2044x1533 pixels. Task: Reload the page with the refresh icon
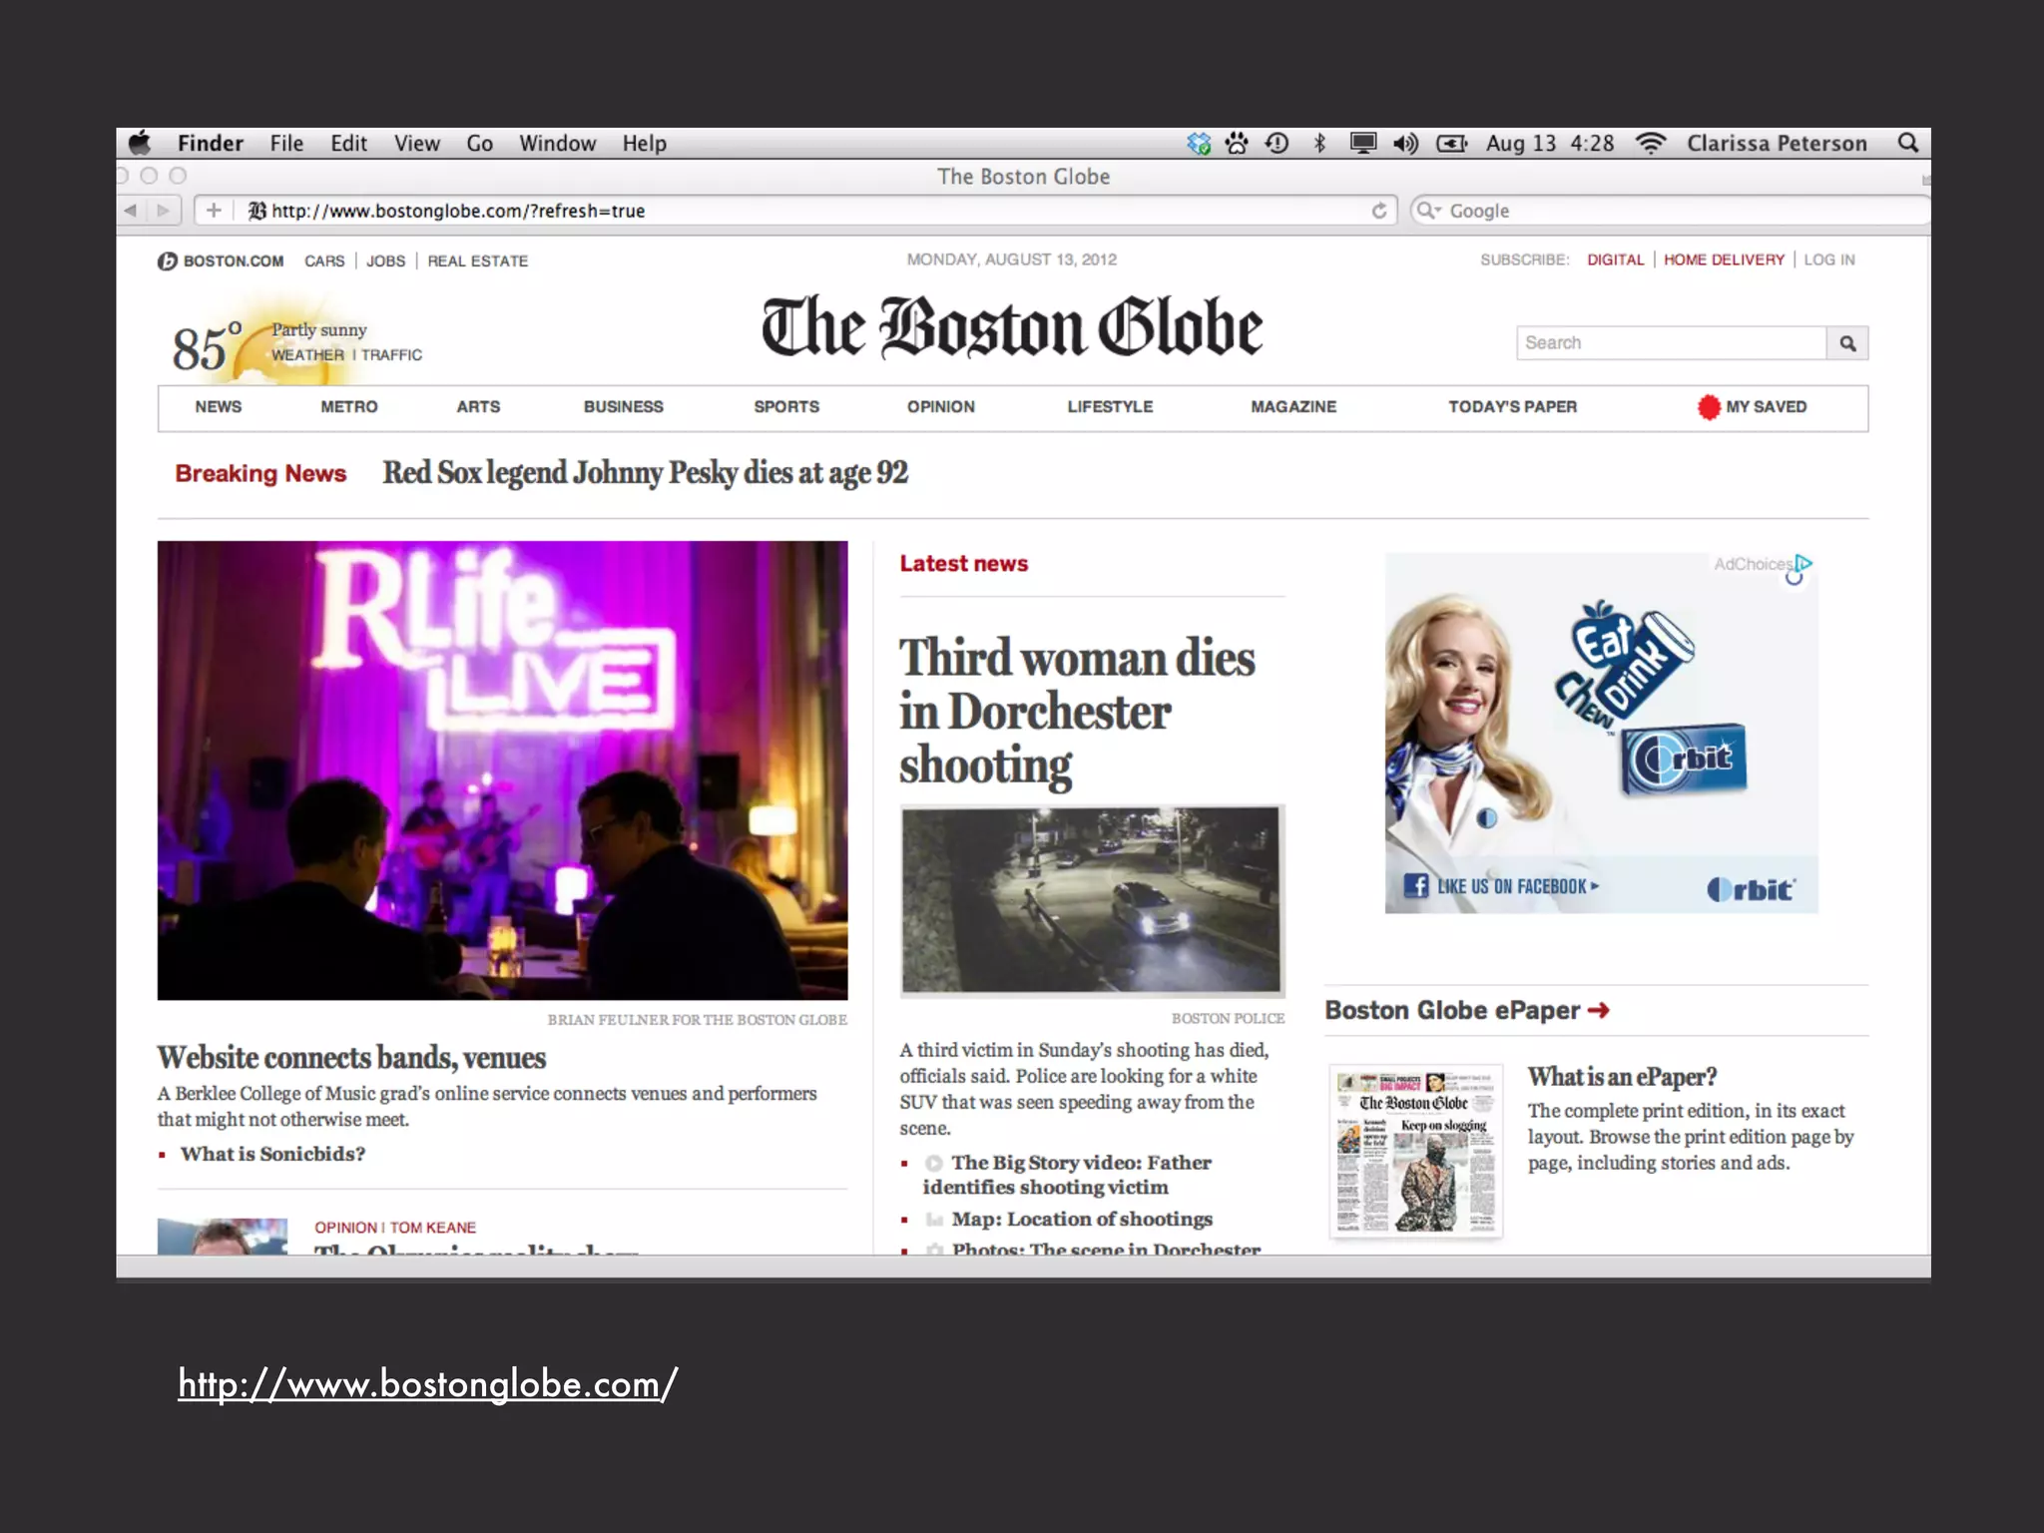click(1379, 211)
